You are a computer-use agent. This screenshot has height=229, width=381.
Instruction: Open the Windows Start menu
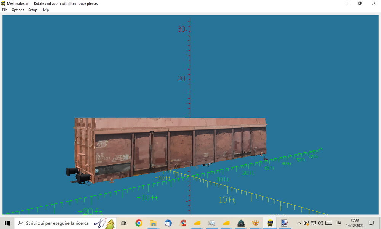(x=7, y=223)
